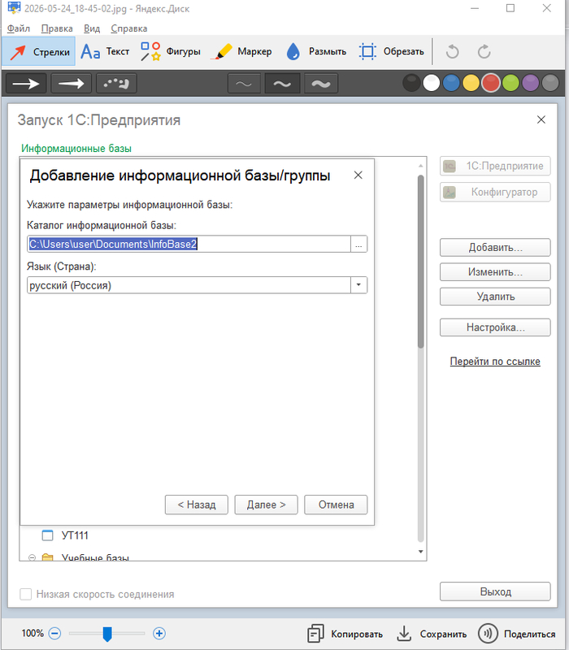Activate the Размыть blur tool
Screen dimensions: 569x650
click(x=316, y=51)
